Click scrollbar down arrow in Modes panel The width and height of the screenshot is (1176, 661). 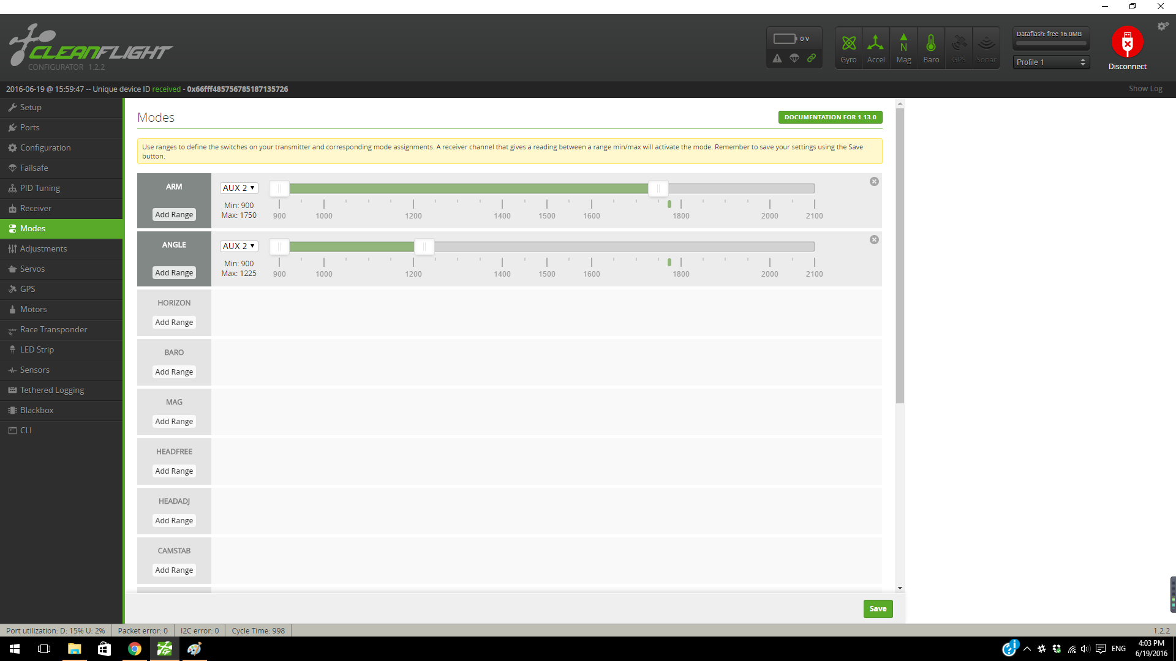point(900,588)
